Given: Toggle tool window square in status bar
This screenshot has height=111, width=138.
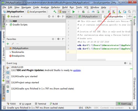Looking at the screenshot, I should (x=4, y=108).
